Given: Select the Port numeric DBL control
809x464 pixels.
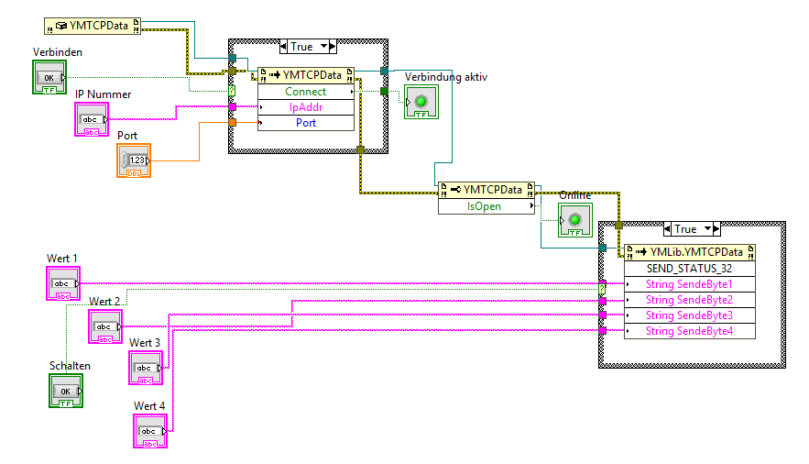Looking at the screenshot, I should (x=134, y=160).
